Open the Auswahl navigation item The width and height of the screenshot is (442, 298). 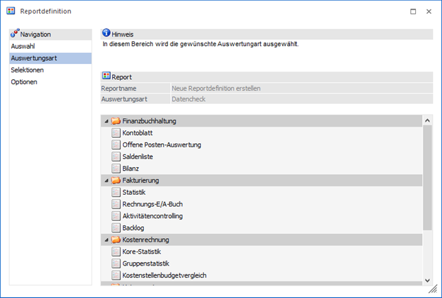pos(23,46)
